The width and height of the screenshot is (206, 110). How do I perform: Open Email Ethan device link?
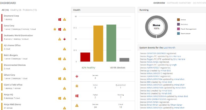[x=152, y=105]
